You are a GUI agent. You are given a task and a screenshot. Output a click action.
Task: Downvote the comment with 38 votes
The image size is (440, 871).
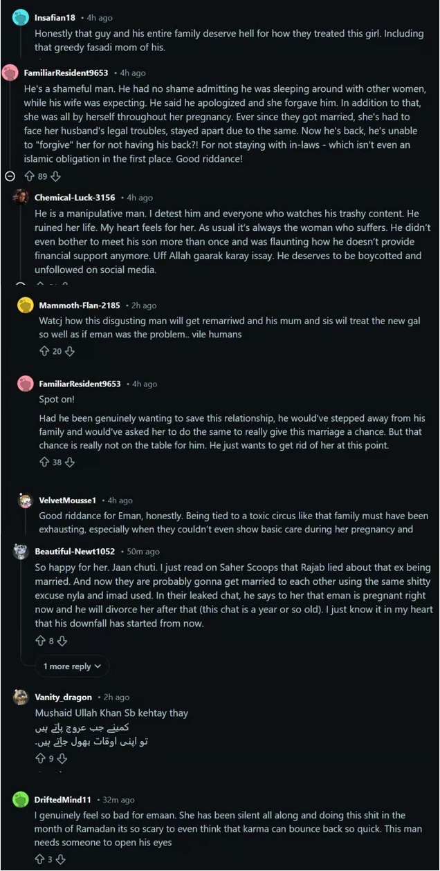tap(69, 462)
